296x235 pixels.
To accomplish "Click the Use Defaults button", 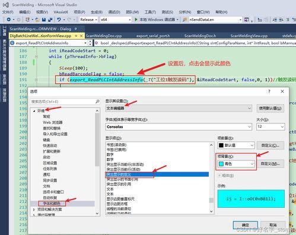I will pos(270,108).
